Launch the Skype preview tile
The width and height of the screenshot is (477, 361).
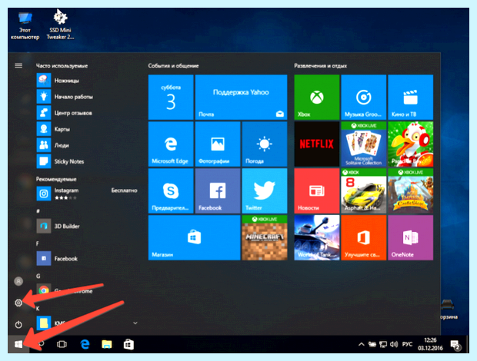(171, 190)
